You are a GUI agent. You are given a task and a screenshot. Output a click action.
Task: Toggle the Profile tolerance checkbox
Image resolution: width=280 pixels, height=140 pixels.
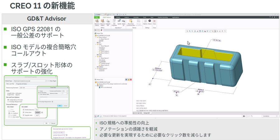tap(24, 110)
